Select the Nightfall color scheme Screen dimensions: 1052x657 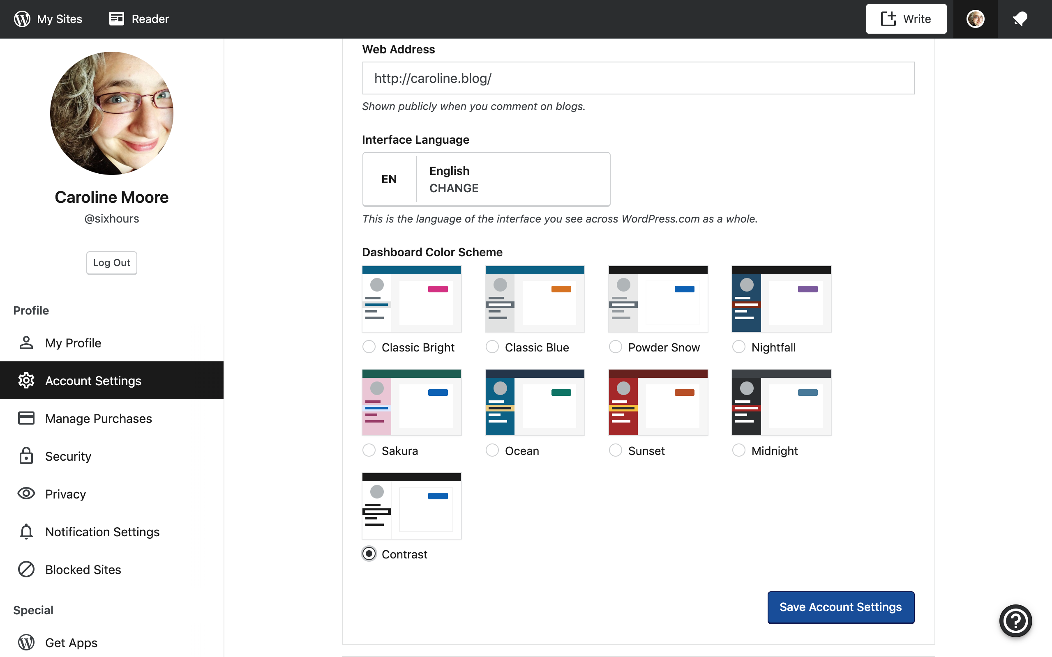(738, 346)
